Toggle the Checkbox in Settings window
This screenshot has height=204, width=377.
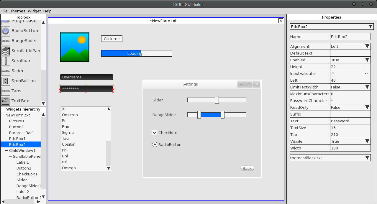pos(155,133)
